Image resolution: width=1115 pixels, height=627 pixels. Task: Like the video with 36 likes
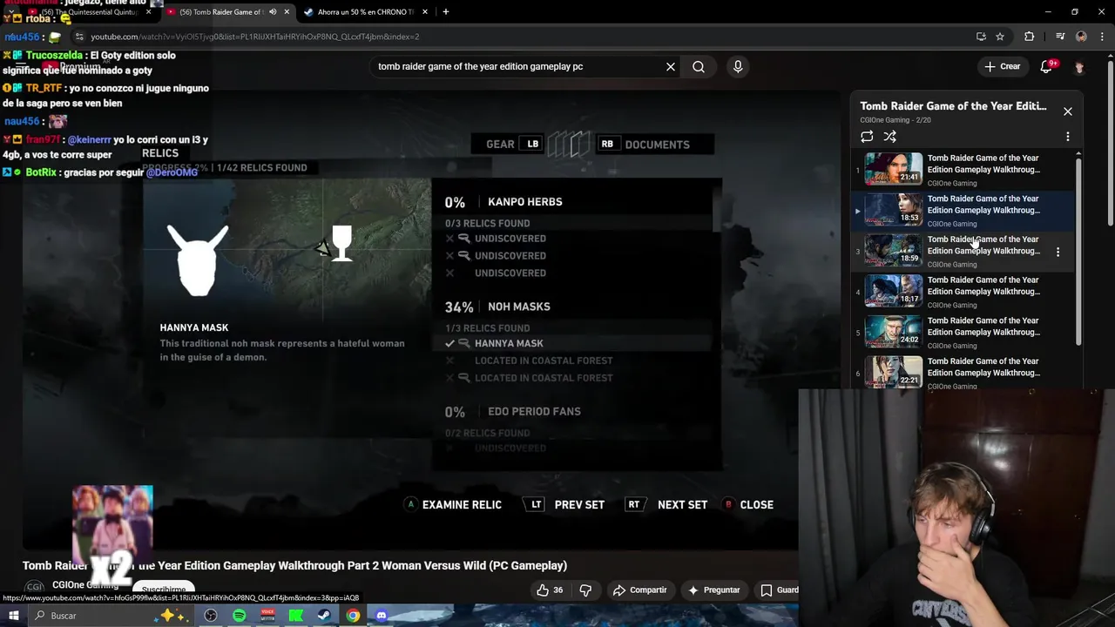550,590
